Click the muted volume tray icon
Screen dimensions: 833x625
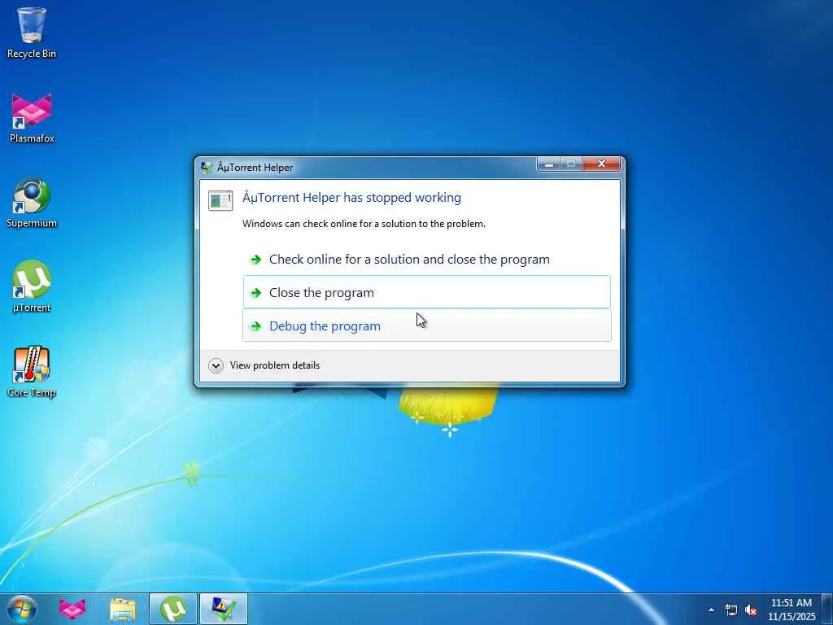tap(751, 610)
